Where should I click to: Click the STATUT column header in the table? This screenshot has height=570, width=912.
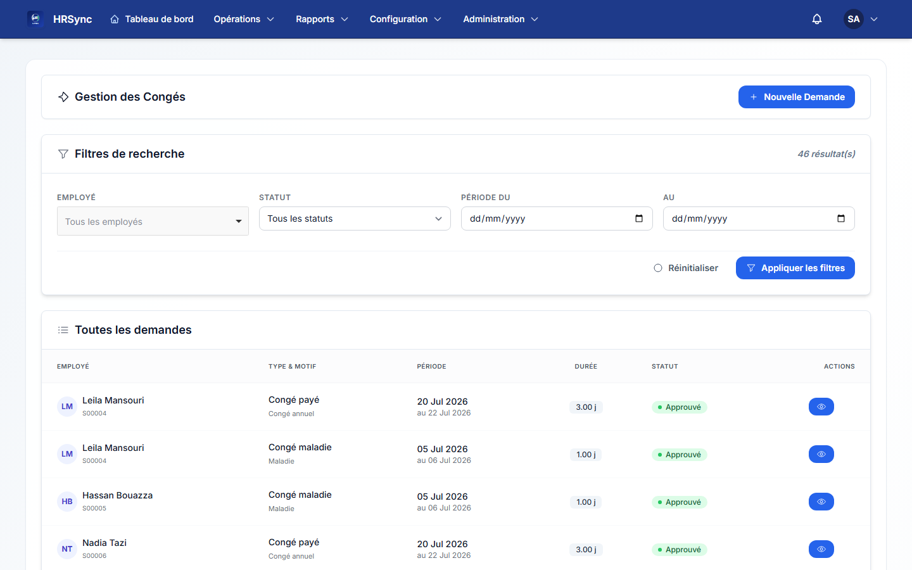pyautogui.click(x=665, y=367)
